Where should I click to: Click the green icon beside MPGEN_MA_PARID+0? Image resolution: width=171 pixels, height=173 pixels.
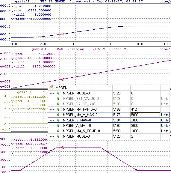58,109
